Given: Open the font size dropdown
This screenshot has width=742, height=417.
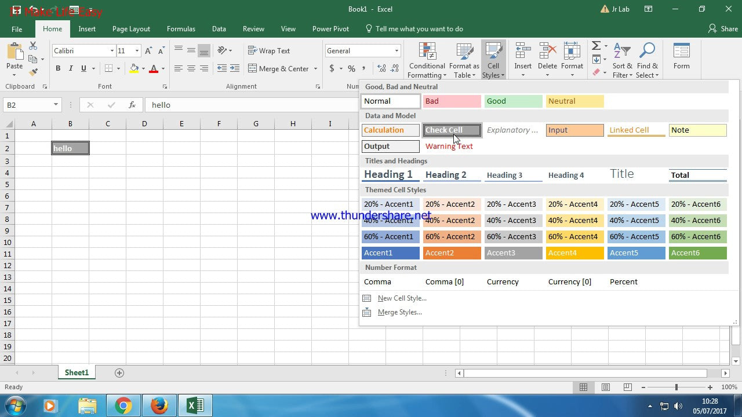Looking at the screenshot, I should 137,51.
